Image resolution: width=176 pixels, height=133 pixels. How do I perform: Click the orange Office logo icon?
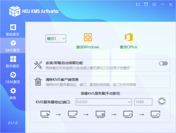point(129,37)
